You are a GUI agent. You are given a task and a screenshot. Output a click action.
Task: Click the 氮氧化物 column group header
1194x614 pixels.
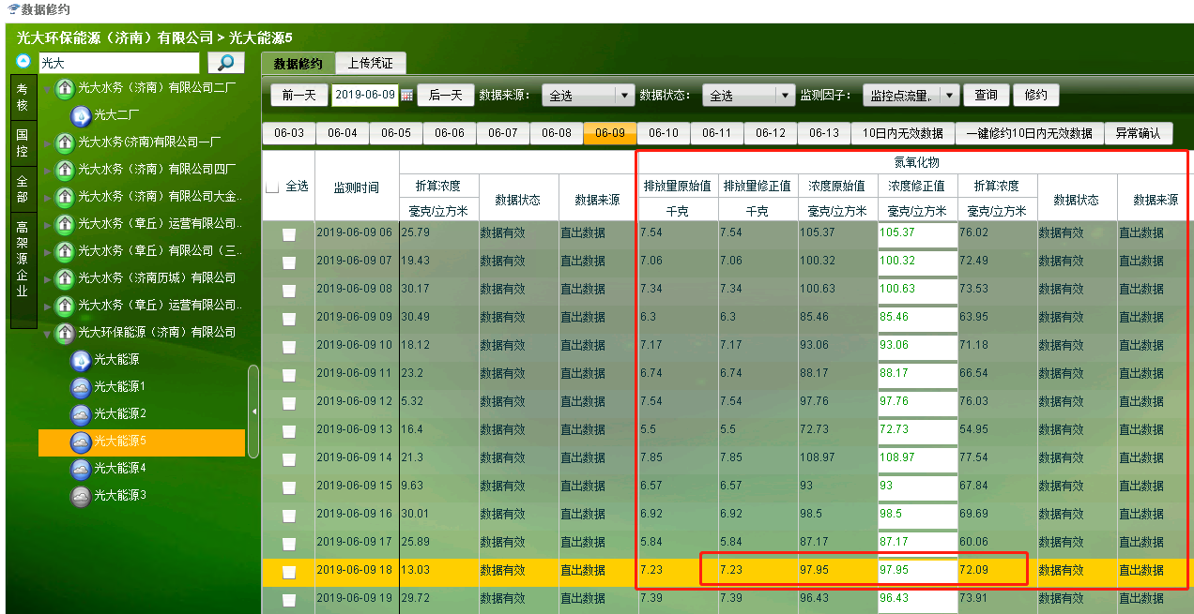click(x=916, y=162)
